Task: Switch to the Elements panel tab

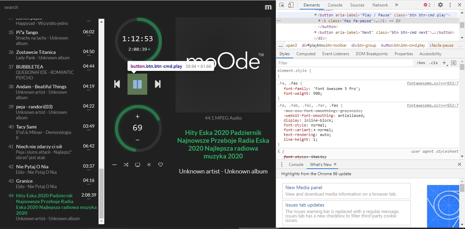Action: tap(312, 5)
